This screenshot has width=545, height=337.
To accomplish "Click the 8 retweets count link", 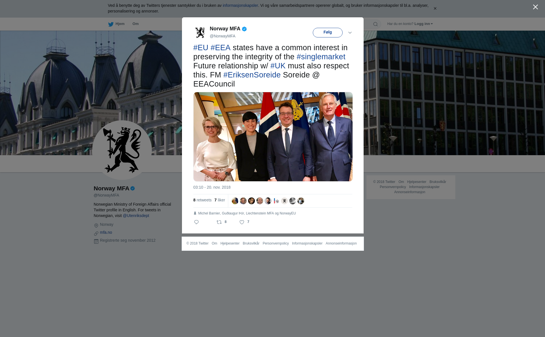I will pyautogui.click(x=202, y=200).
